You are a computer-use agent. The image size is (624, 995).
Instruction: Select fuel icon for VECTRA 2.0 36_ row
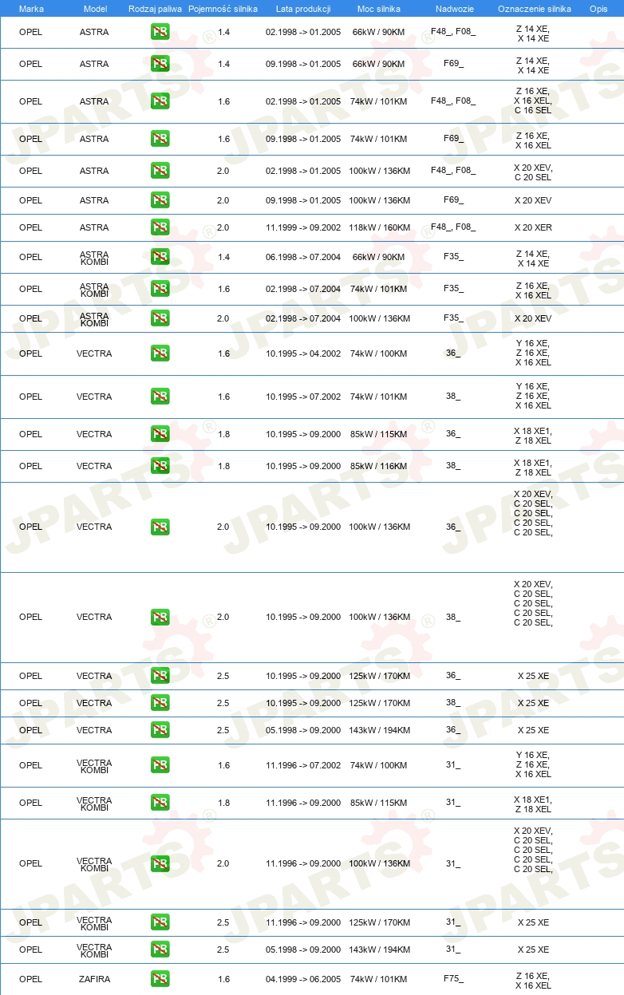160,527
